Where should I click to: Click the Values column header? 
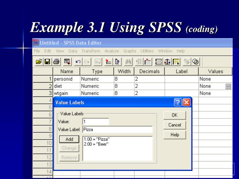click(215, 71)
